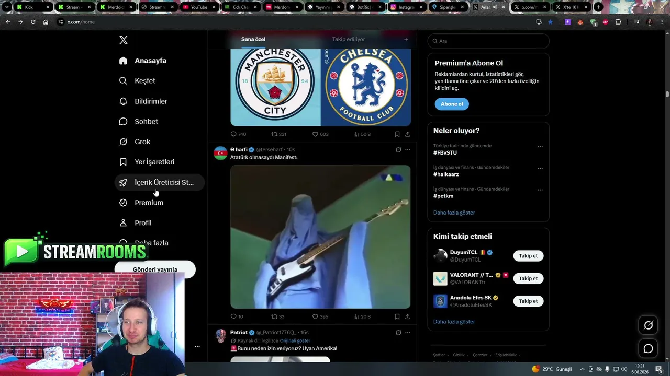
Task: Open the weather widget showing 29°C Güneşli
Action: 552,369
